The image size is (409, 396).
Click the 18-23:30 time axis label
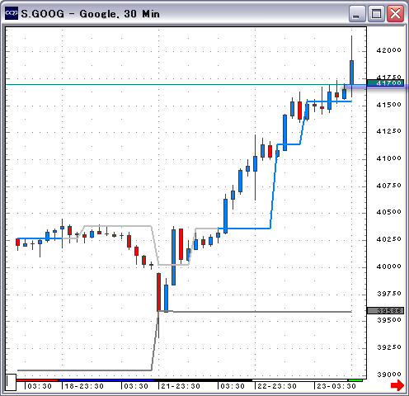pos(84,386)
